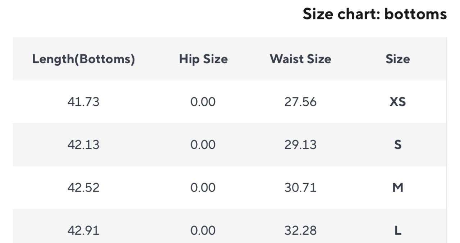Select the Size column header

click(397, 59)
